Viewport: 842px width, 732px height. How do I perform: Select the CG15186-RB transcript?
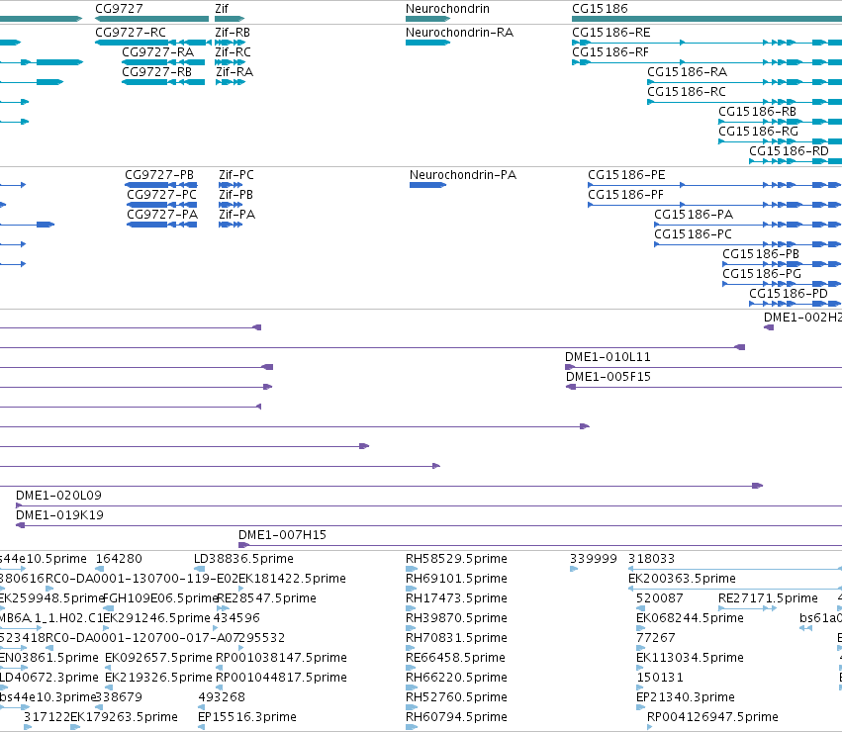[x=757, y=112]
